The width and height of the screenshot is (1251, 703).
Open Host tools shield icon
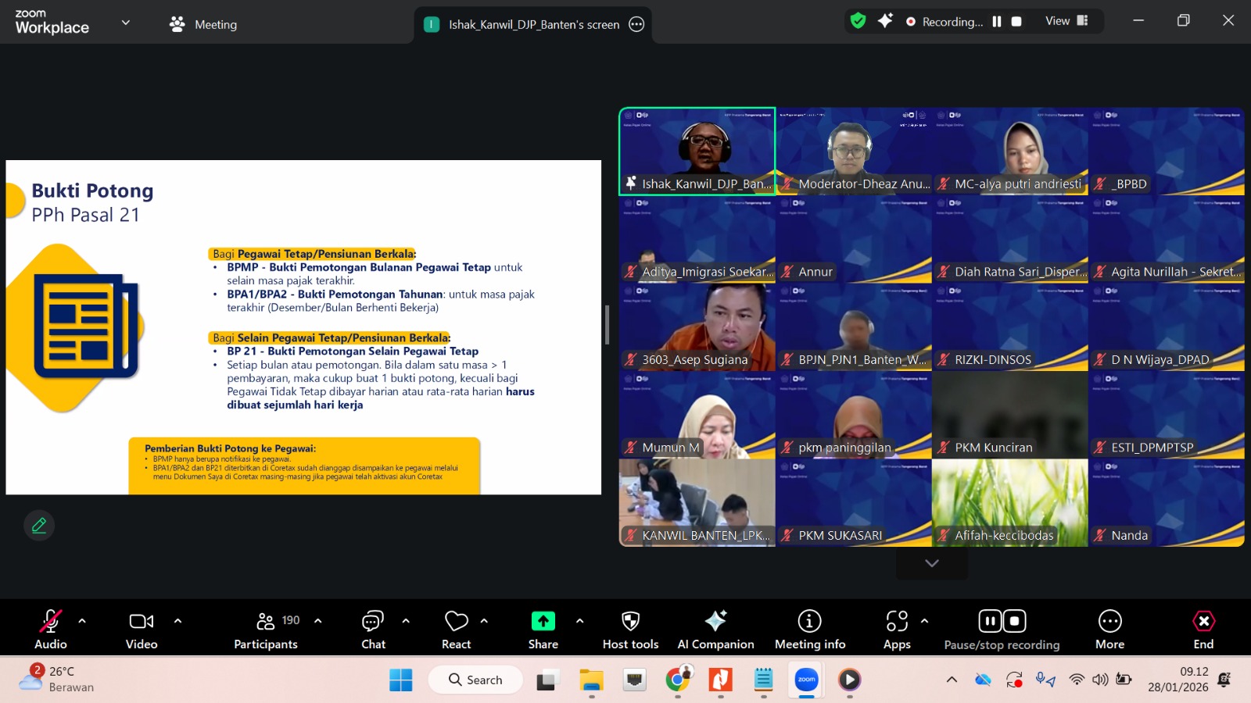pyautogui.click(x=630, y=622)
